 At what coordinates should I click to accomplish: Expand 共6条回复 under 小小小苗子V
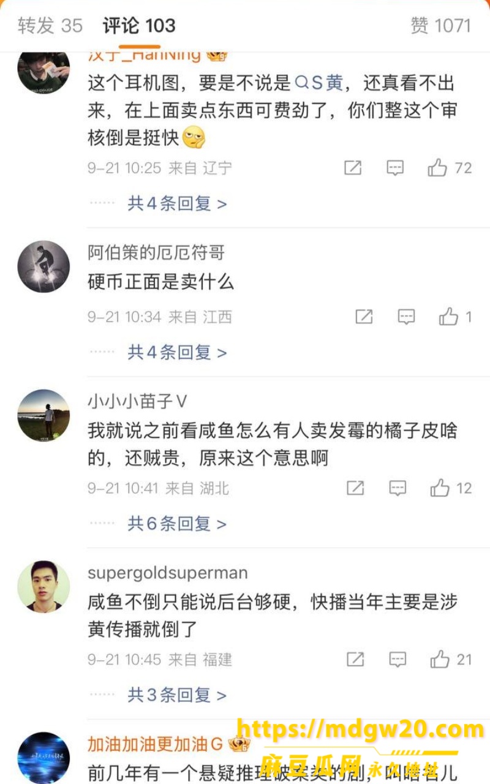pos(177,524)
